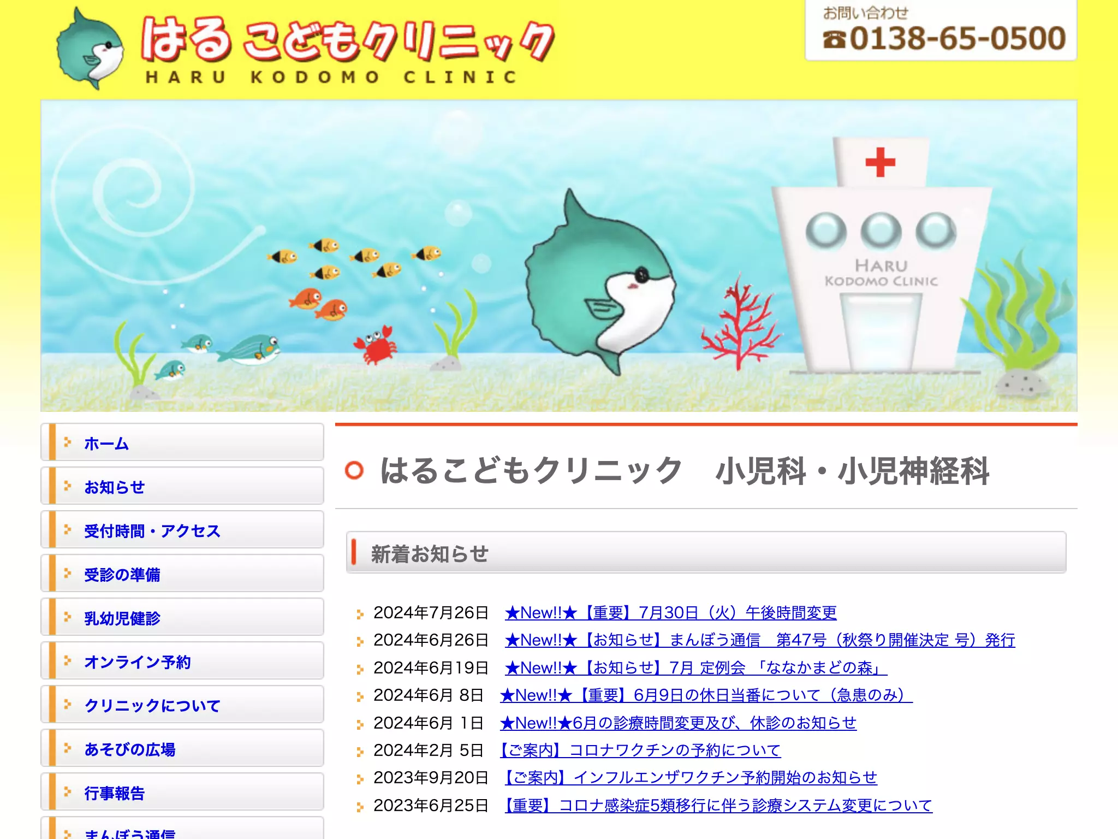Open コロナワクチンの予約について link
The height and width of the screenshot is (839, 1118).
click(640, 751)
